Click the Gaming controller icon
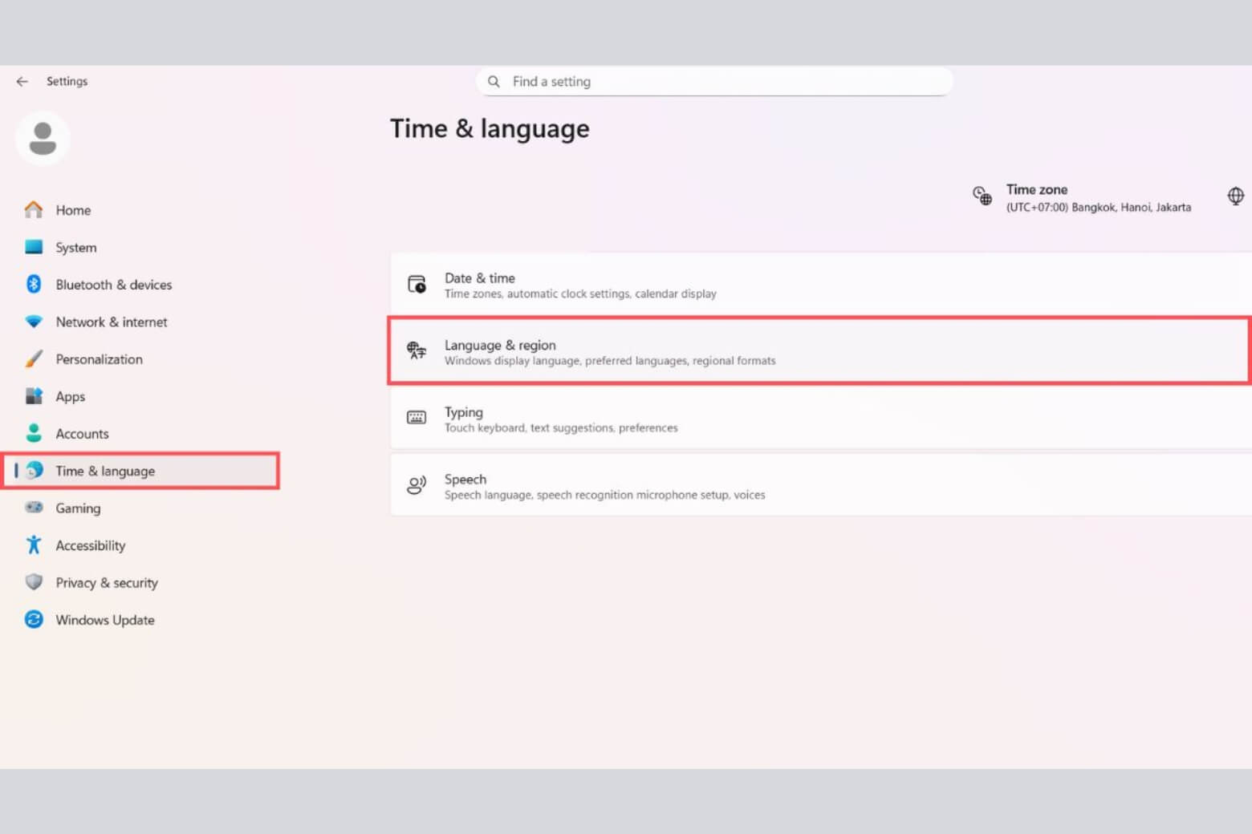The image size is (1252, 834). pyautogui.click(x=33, y=508)
